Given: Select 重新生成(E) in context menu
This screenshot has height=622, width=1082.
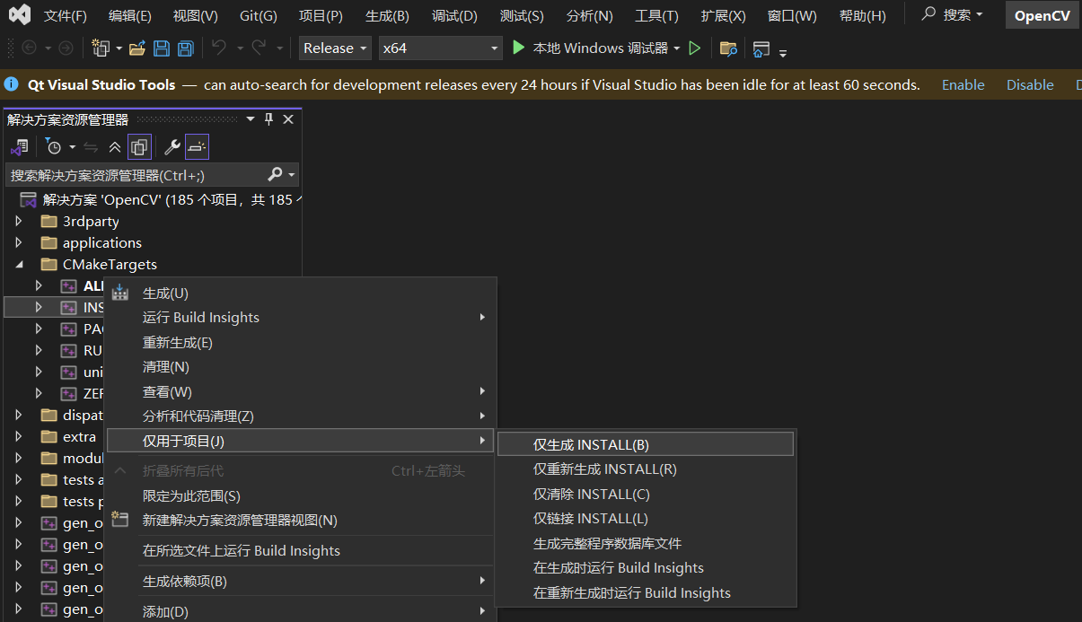Looking at the screenshot, I should pos(300,343).
